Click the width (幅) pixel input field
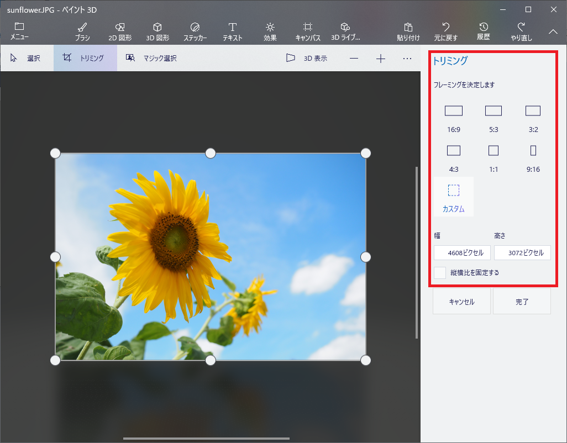This screenshot has height=443, width=567. (x=462, y=253)
